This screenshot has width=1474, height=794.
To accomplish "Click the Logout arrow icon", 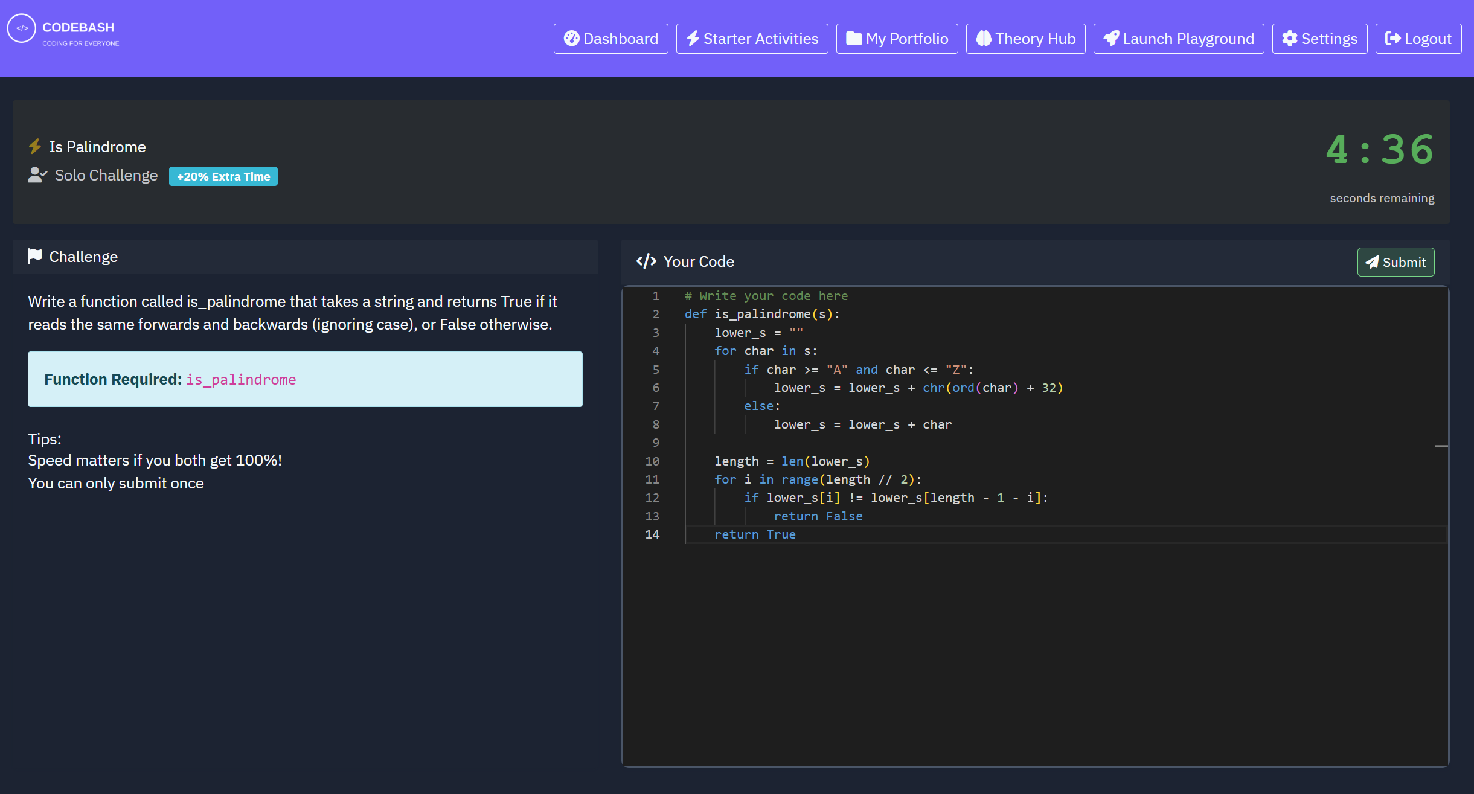I will point(1392,39).
